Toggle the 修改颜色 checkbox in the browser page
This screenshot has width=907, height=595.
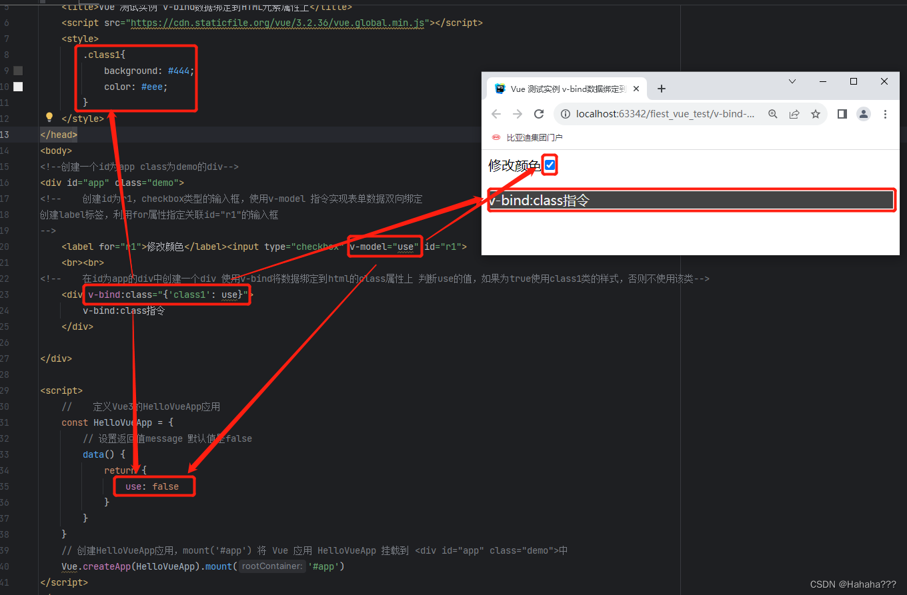click(x=550, y=165)
